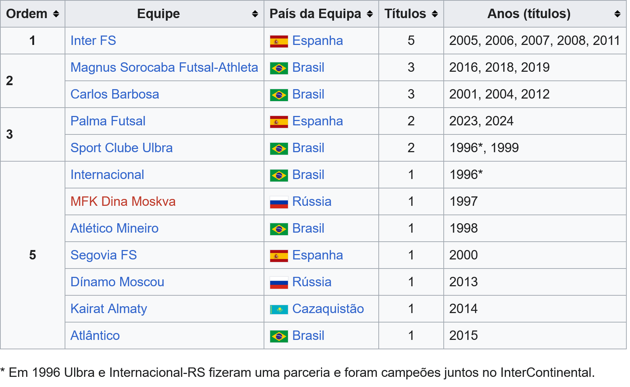Go to Kairat Almaty page
Image resolution: width=630 pixels, height=387 pixels.
point(109,309)
